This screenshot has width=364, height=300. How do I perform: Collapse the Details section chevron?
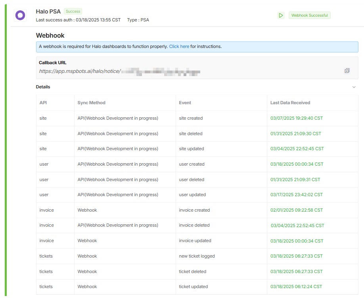[x=354, y=87]
